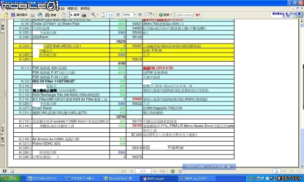Click the subtotal value 12799
Viewport: 304px width, 182px height.
pyautogui.click(x=121, y=117)
